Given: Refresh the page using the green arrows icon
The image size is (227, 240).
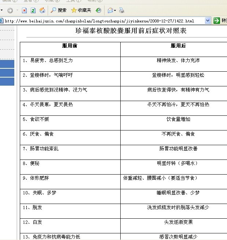Looking at the screenshot, I should click(x=33, y=10).
